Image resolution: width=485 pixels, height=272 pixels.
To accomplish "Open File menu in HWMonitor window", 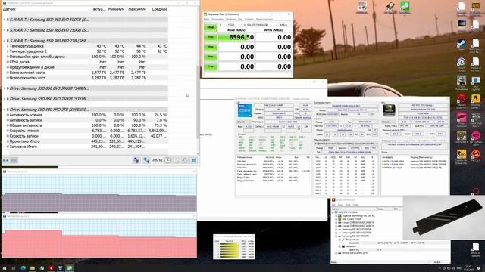I will [333, 205].
